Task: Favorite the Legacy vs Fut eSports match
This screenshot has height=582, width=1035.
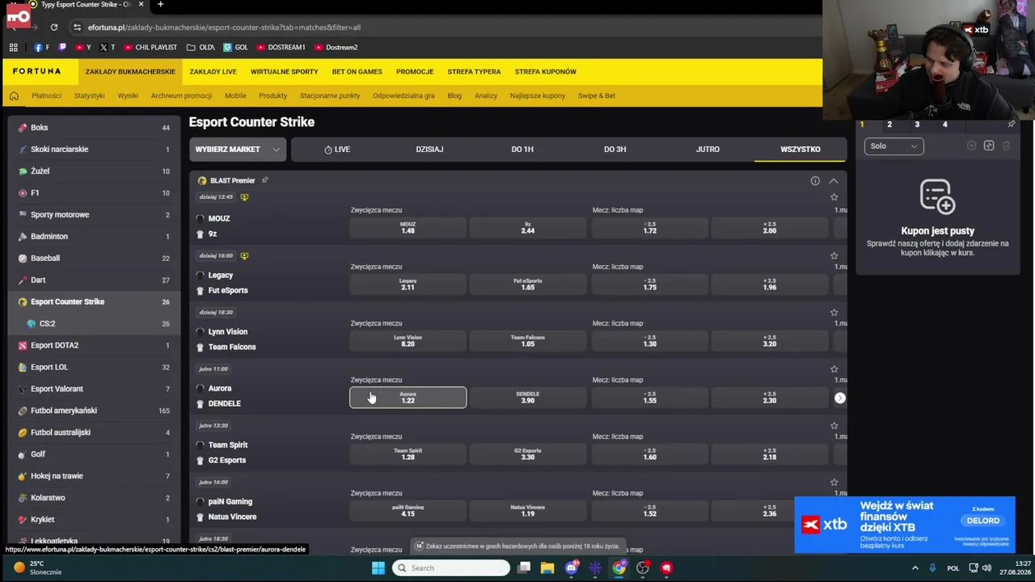Action: coord(834,255)
